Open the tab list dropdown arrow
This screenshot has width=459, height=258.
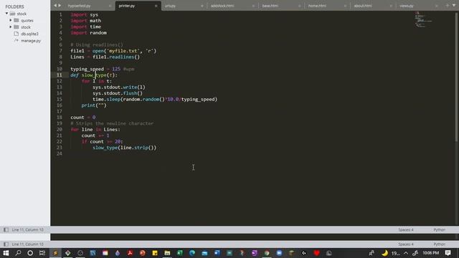454,6
